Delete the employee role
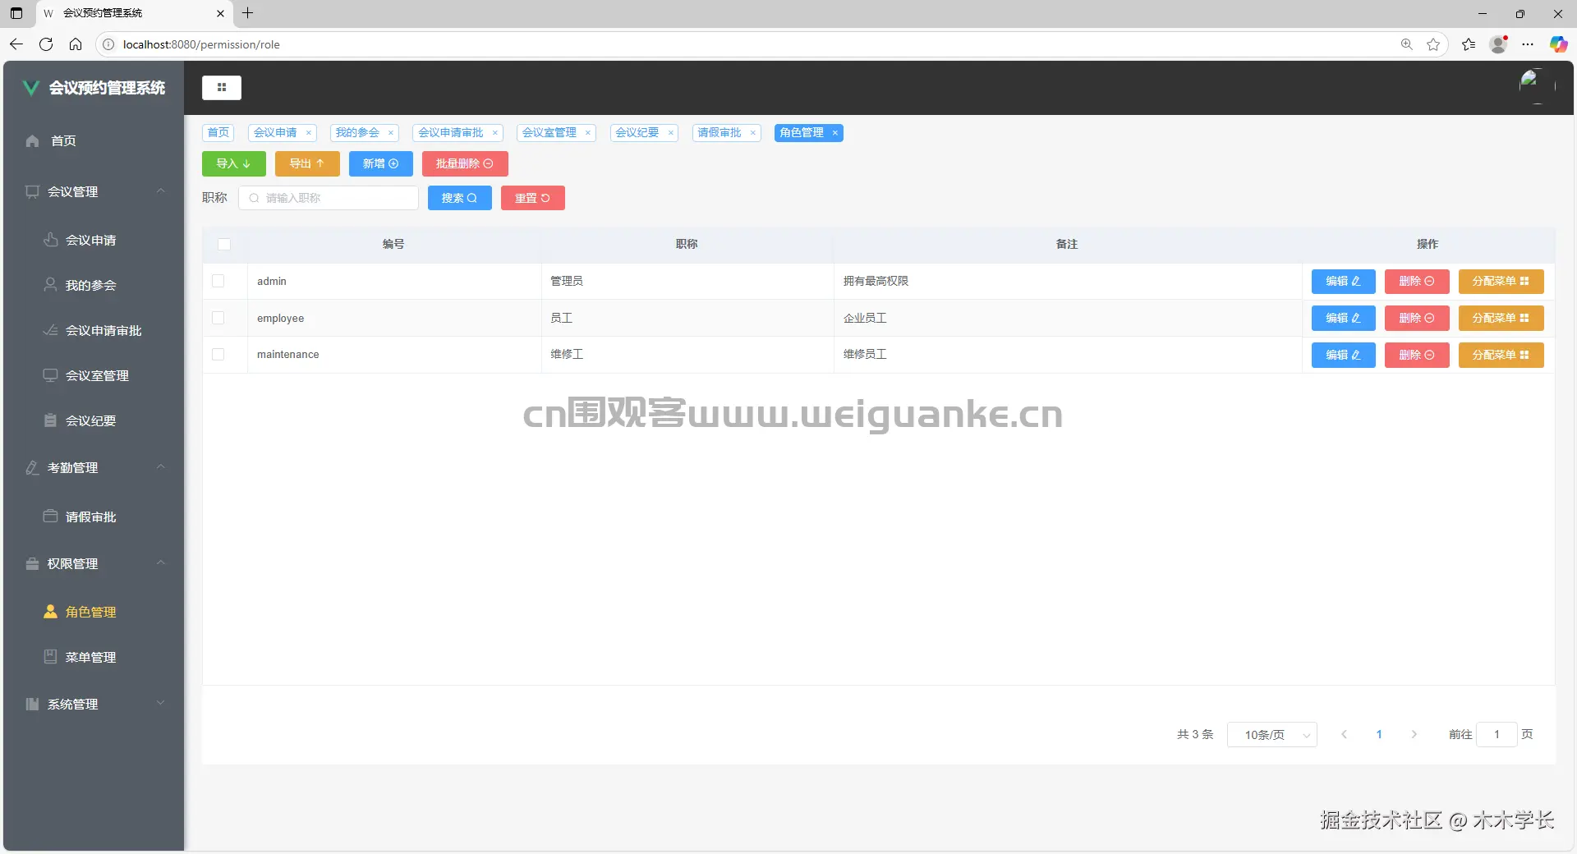The height and width of the screenshot is (854, 1577). click(1417, 319)
